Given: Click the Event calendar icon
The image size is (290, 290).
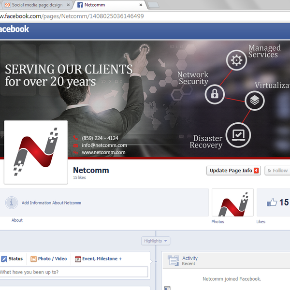Looking at the screenshot, I should (78, 259).
